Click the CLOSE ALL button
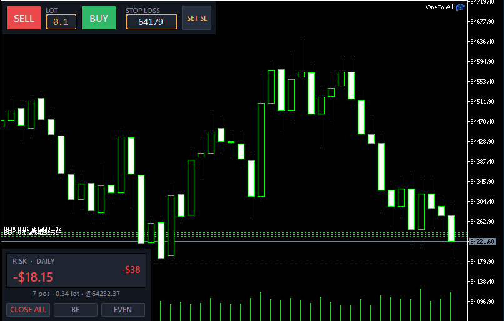 click(28, 309)
